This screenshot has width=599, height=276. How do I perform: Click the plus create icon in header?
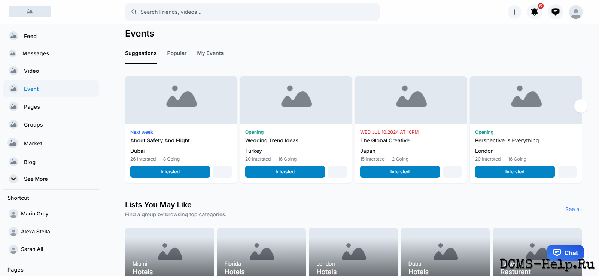point(514,12)
